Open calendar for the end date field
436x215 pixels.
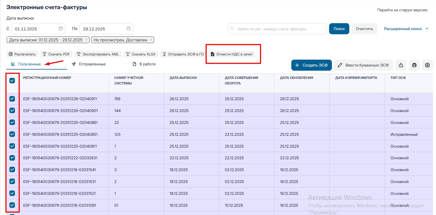coord(129,29)
